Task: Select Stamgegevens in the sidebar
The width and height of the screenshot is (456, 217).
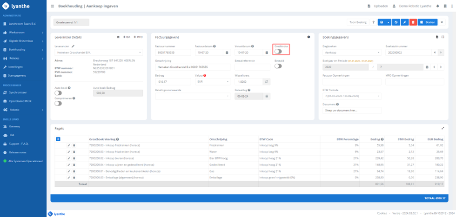Action: [x=17, y=75]
